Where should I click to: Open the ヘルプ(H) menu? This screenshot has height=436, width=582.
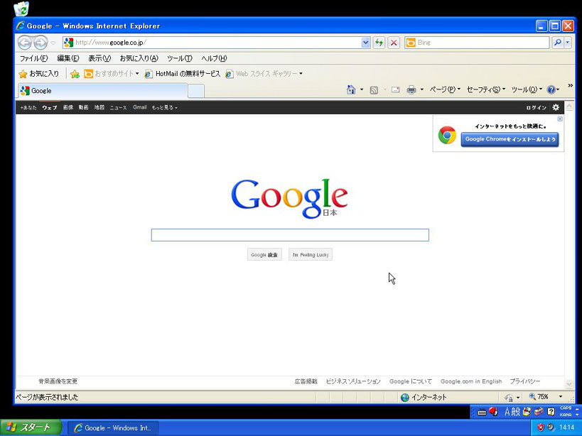(x=214, y=58)
